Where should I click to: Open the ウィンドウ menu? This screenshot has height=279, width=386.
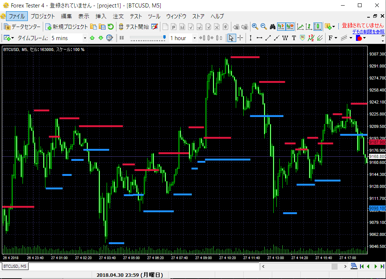pos(176,16)
